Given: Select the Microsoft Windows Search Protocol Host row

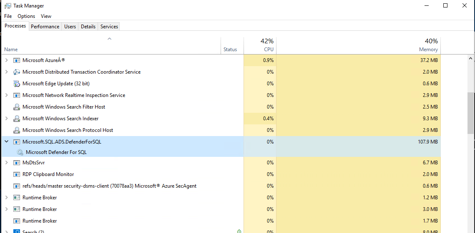Looking at the screenshot, I should pos(221,130).
